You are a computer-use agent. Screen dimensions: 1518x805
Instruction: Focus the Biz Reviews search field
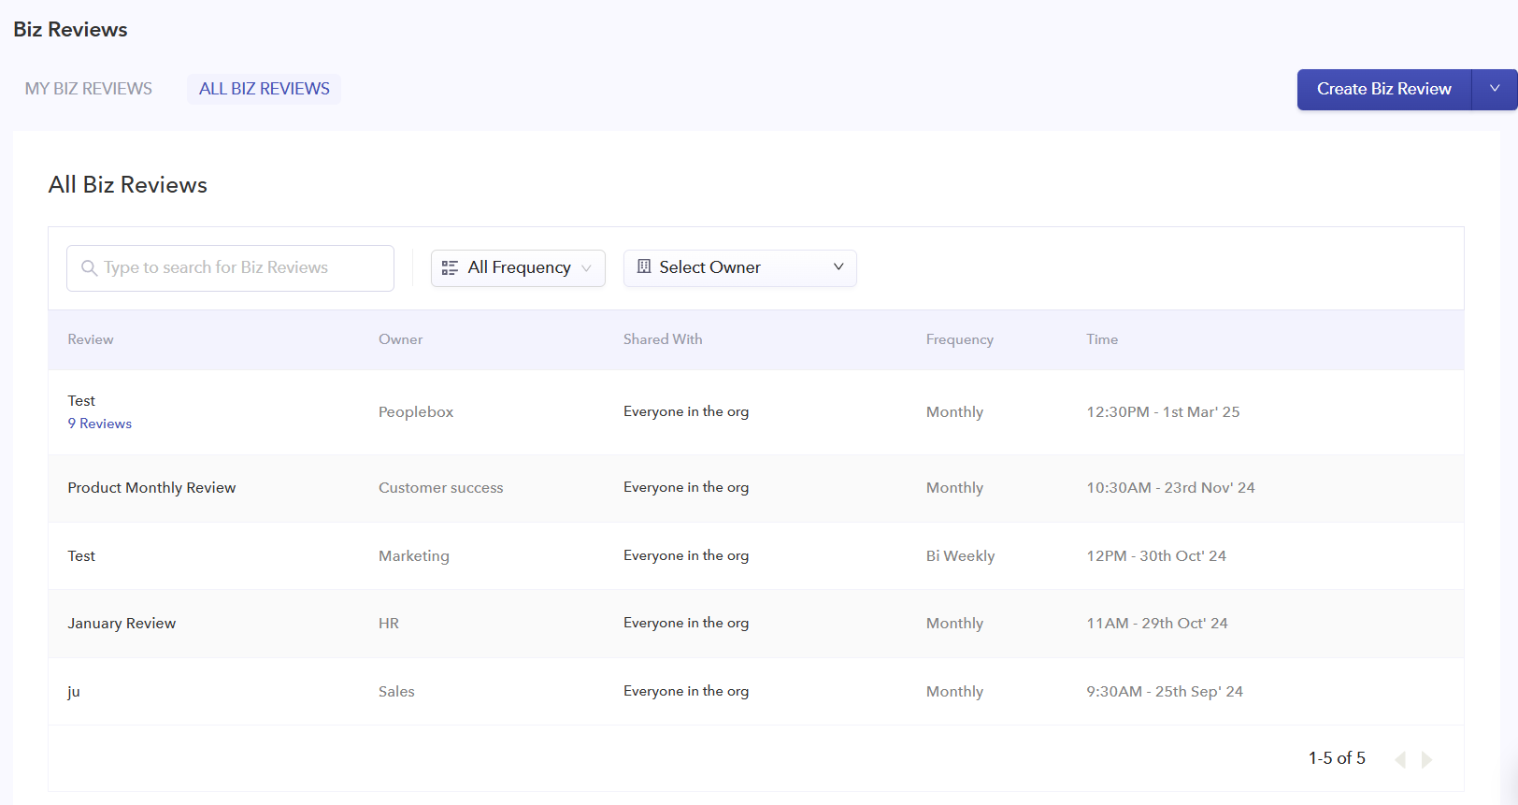coord(230,268)
